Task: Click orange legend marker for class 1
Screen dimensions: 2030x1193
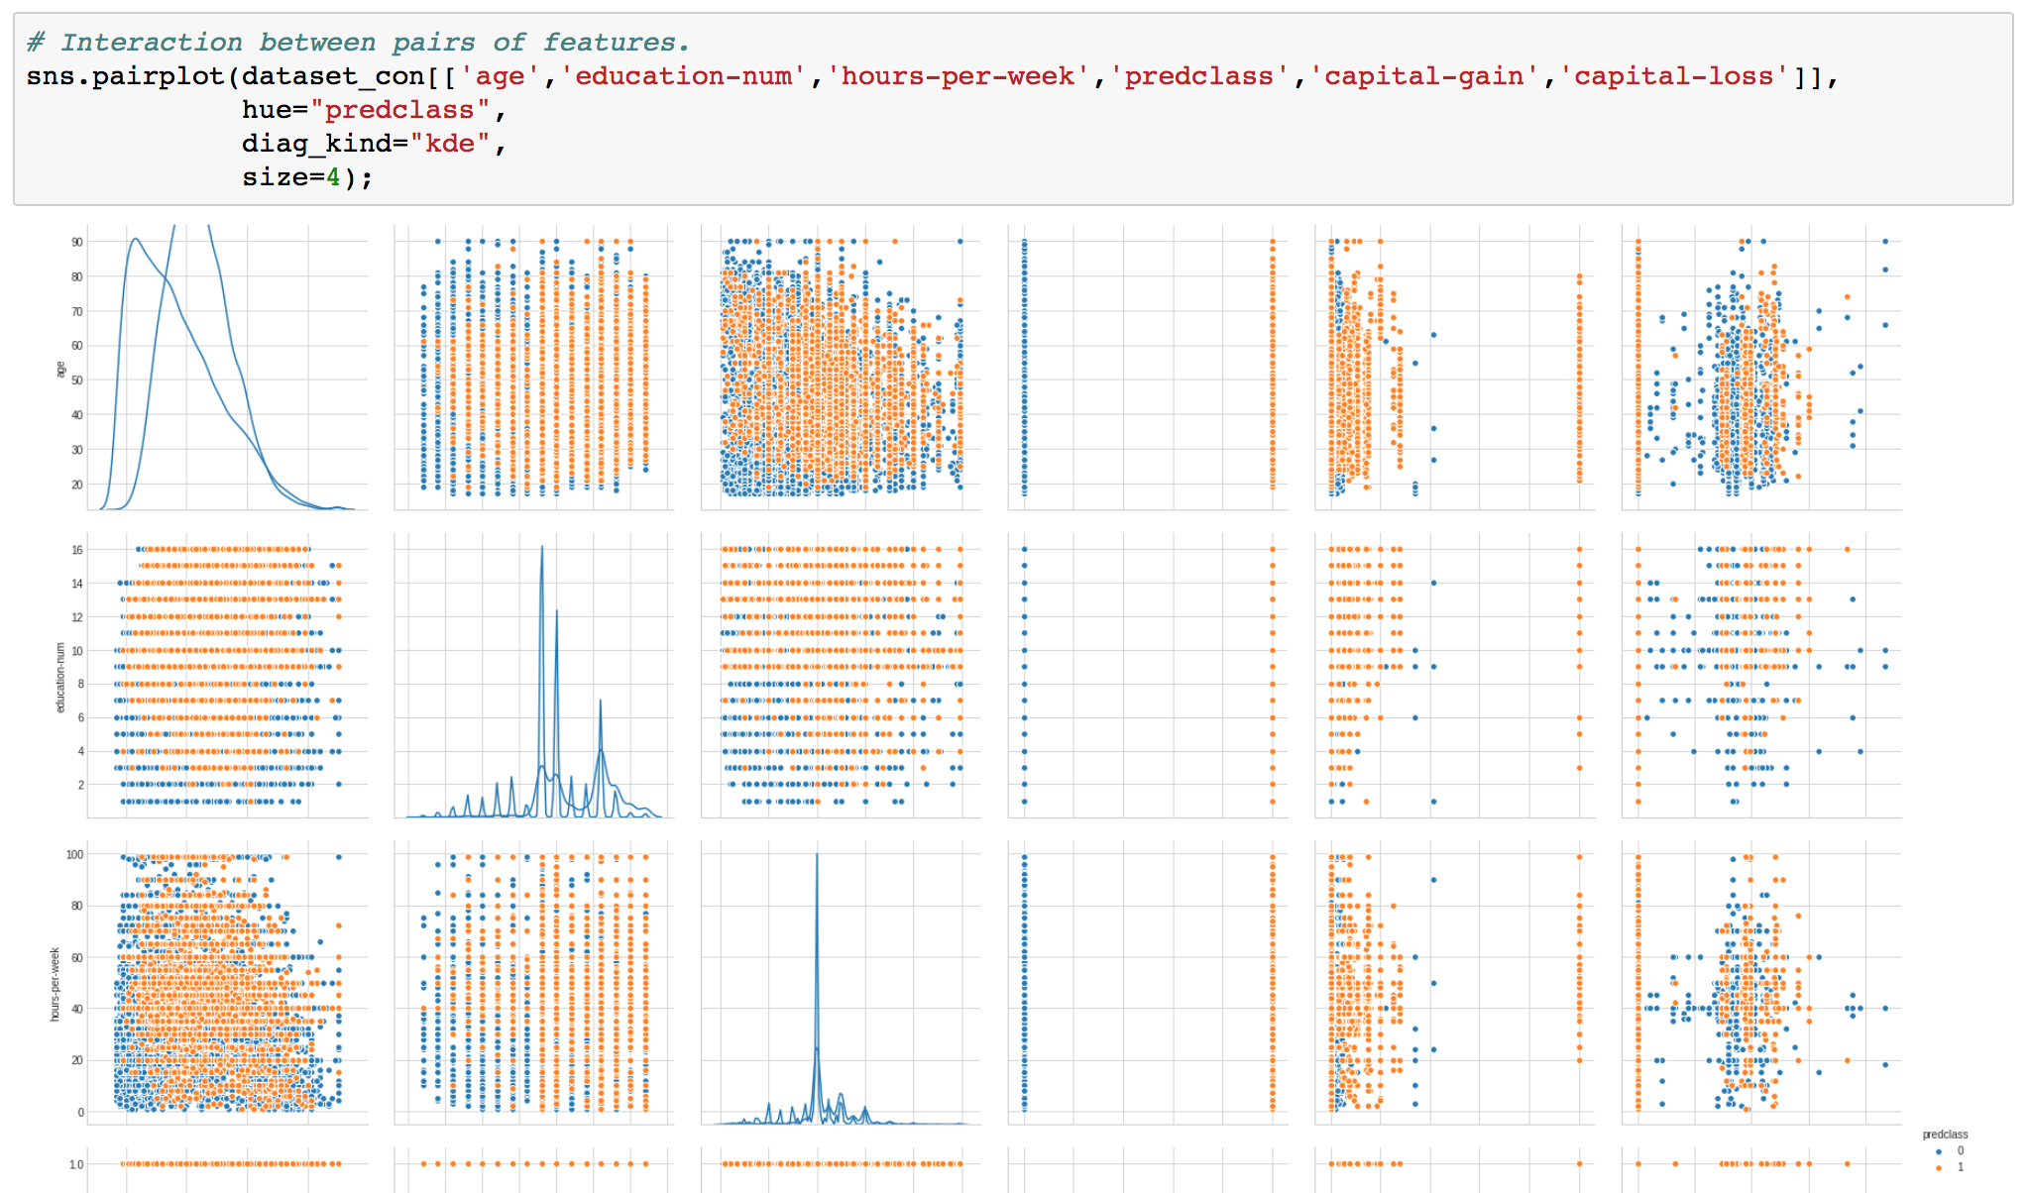Action: [x=1939, y=1167]
